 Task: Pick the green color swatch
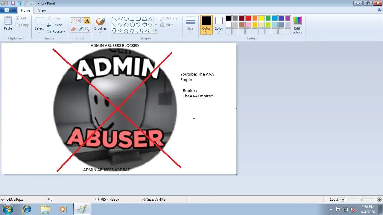(268, 18)
